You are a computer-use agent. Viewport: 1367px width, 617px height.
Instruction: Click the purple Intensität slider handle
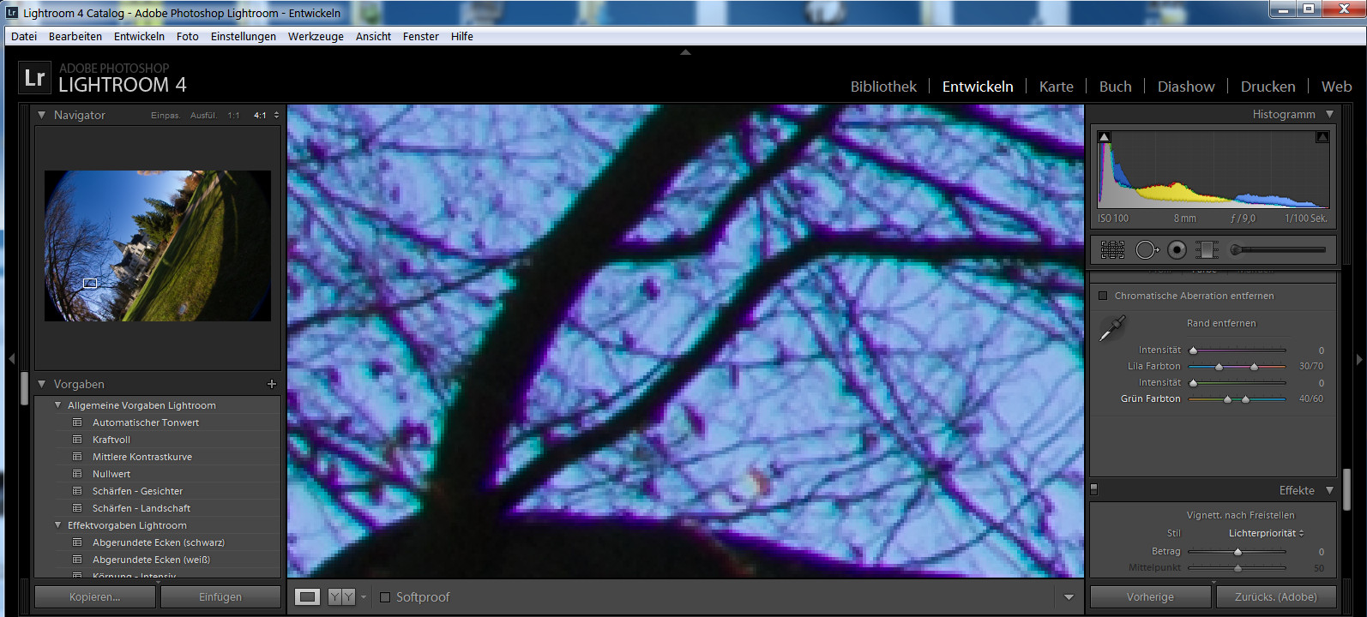tap(1193, 350)
